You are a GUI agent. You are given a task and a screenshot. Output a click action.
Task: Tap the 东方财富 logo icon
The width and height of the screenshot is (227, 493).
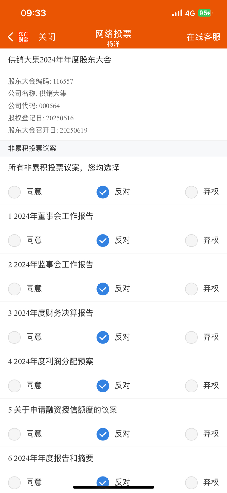[x=23, y=37]
